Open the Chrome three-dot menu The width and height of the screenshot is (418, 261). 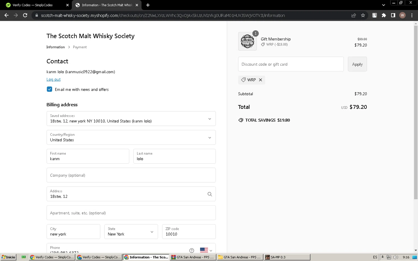pyautogui.click(x=412, y=15)
